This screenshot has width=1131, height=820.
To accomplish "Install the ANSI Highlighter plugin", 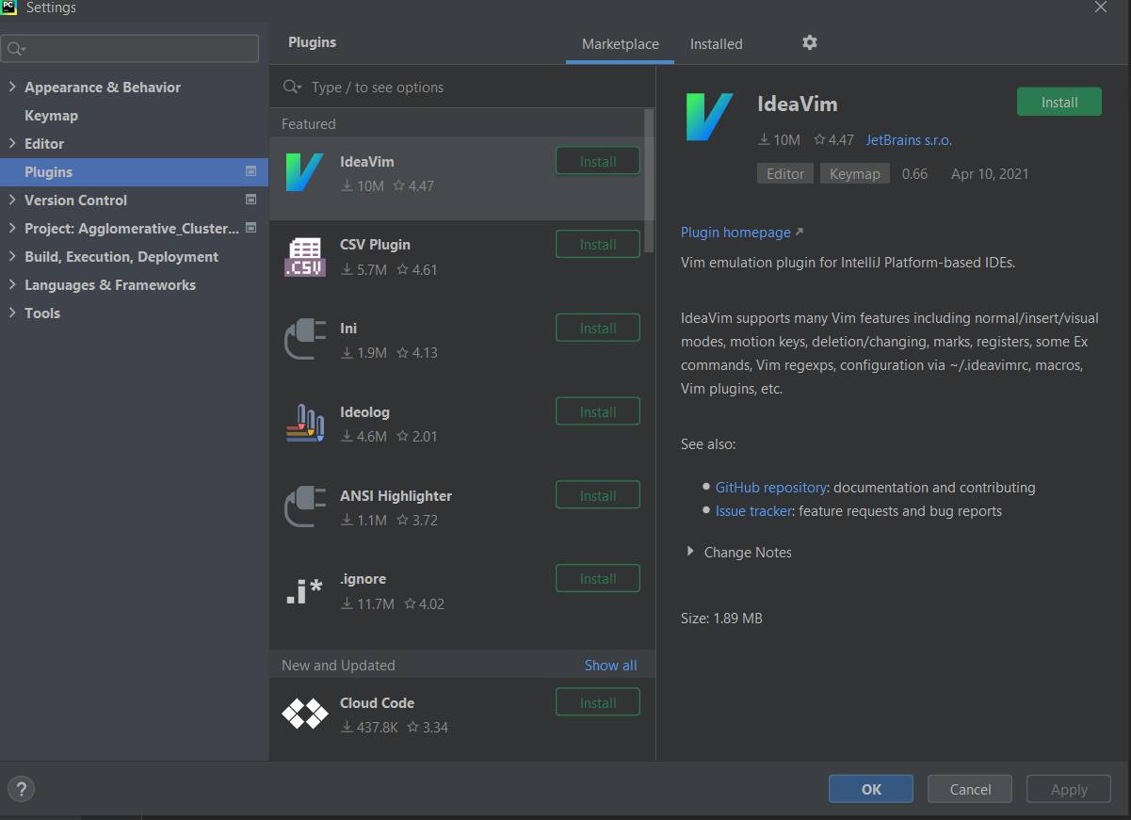I will [x=598, y=495].
